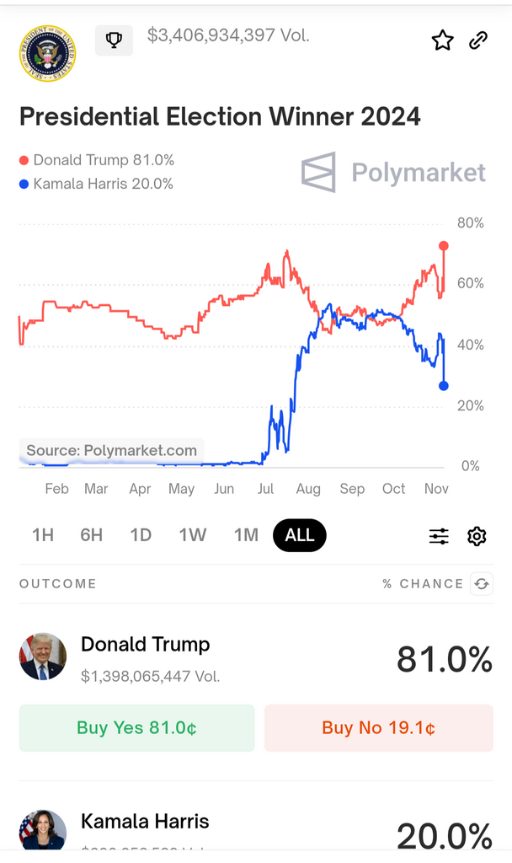Open chart settings gear icon
512x863 pixels.
click(477, 536)
